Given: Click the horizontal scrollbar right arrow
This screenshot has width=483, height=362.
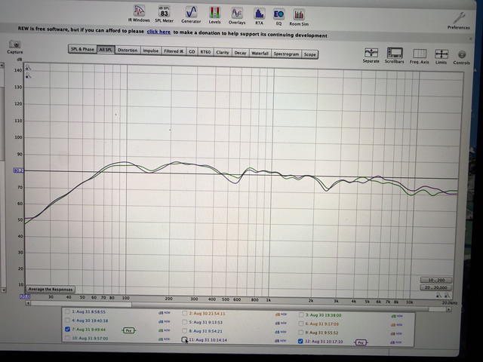Looking at the screenshot, I should (449, 309).
